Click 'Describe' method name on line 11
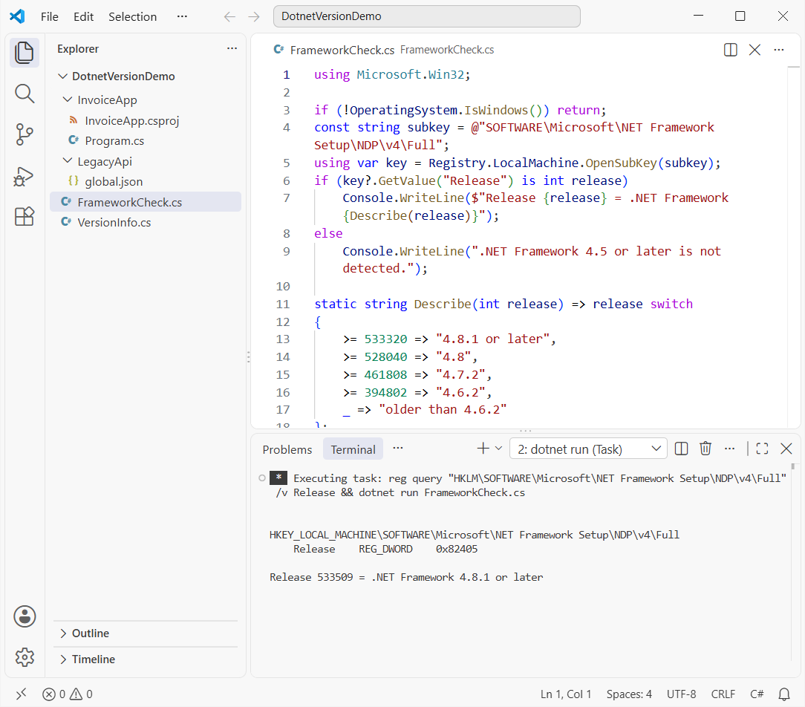Viewport: 805px width, 707px height. click(x=443, y=304)
